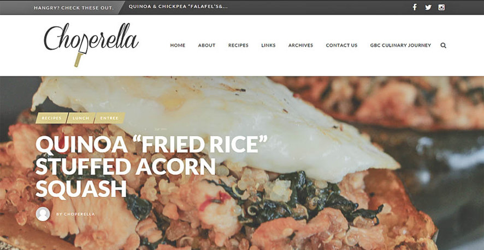Open the Quinoa & Chickpea Falafel ticker link
Screen dimensions: 484x250
[178, 7]
